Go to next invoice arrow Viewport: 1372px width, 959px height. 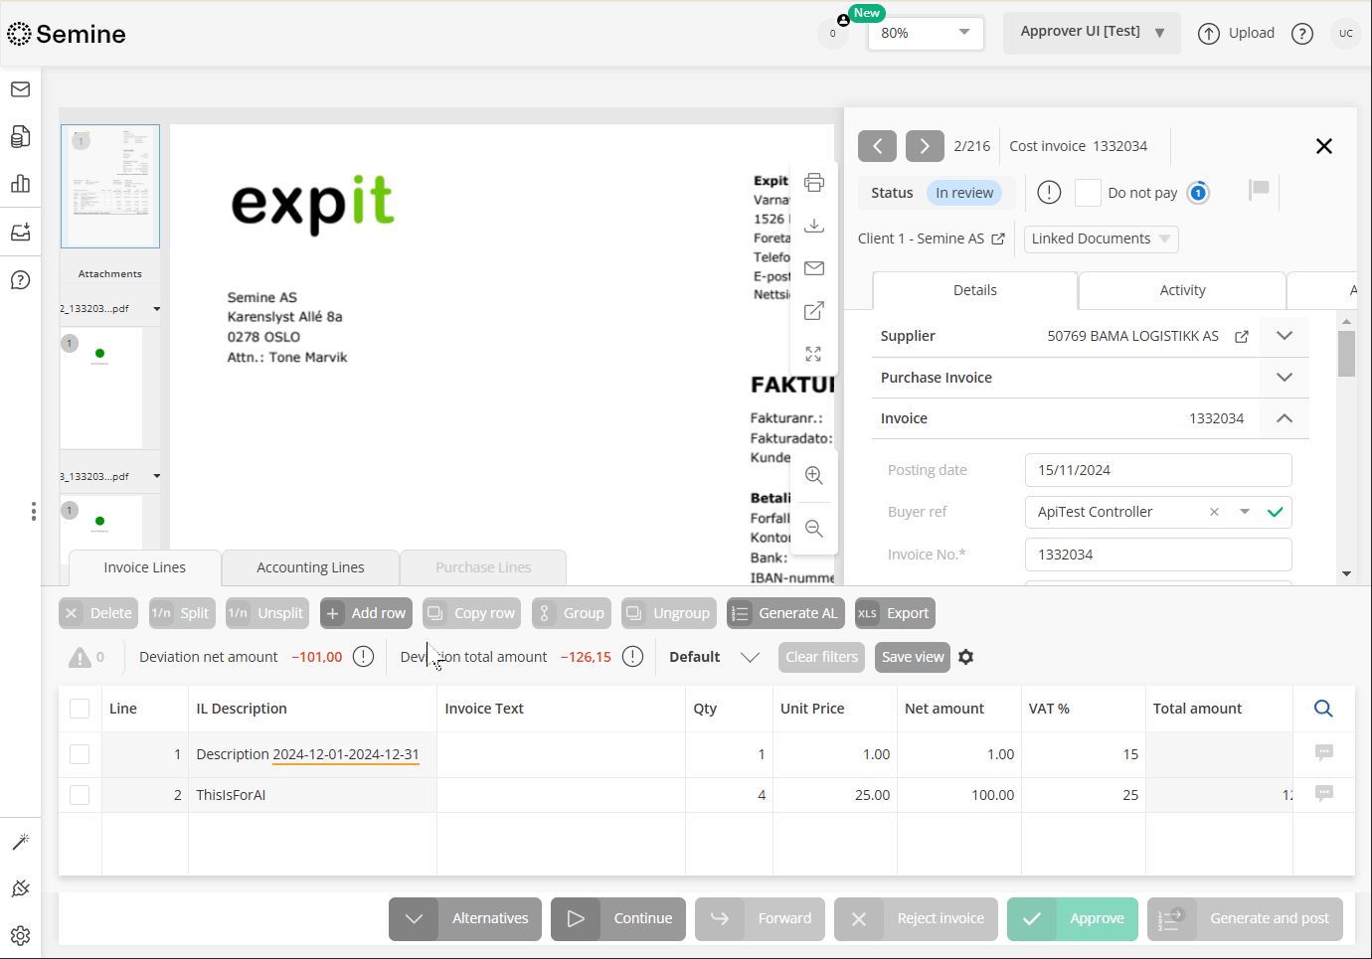click(925, 146)
